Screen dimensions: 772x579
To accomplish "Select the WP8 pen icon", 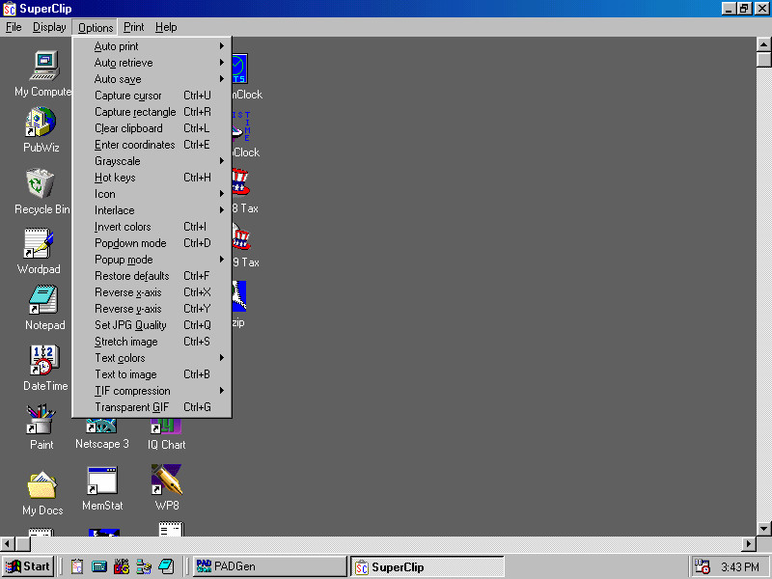I will (x=166, y=480).
